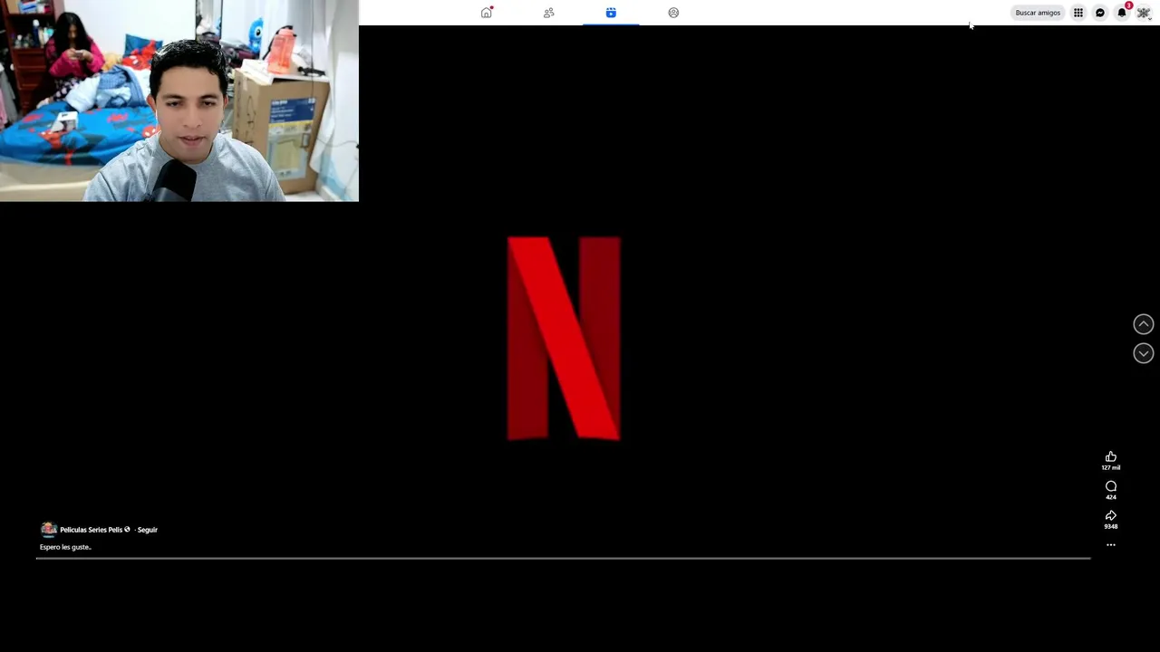
Task: Open the account profile dropdown
Action: tap(1144, 13)
